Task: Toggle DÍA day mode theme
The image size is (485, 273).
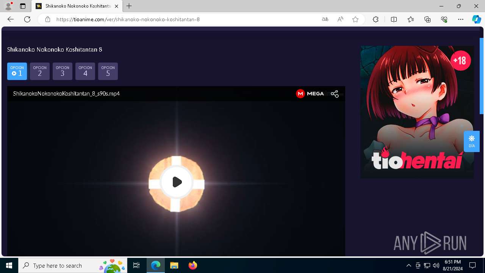Action: 472,141
